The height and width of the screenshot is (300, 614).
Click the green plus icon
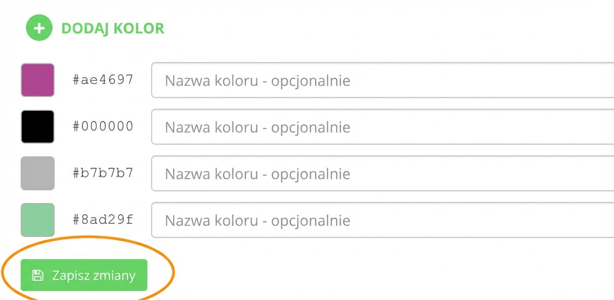tap(39, 28)
